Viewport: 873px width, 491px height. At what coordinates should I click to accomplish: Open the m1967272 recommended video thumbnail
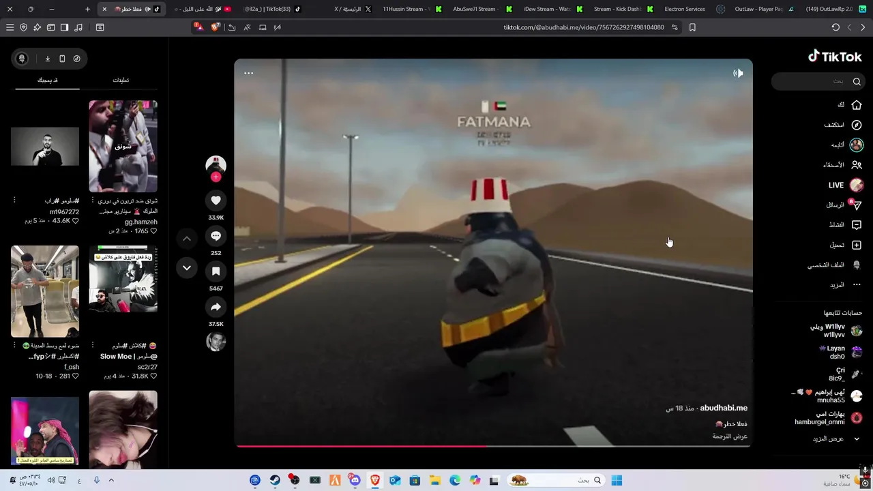[45, 147]
